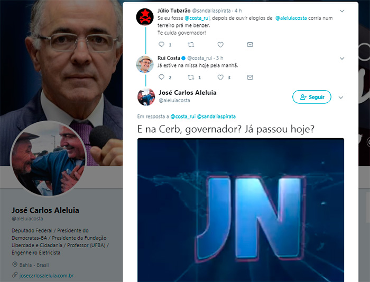This screenshot has width=370, height=282.
Task: Reply to Júlio Tubarão's tweet
Action: tap(162, 44)
